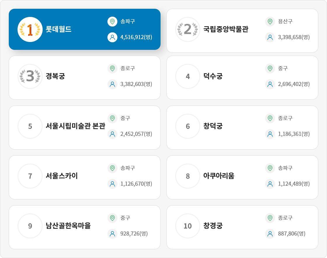Open the highlighted 롯데월드 ranking card
This screenshot has width=327, height=258.
85,29
